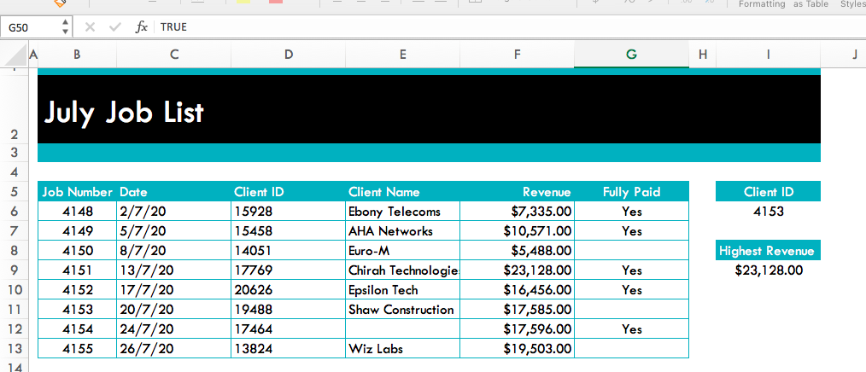The image size is (866, 372).
Task: Select row 13 header
Action: (x=15, y=349)
